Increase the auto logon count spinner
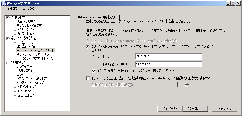 (187, 83)
